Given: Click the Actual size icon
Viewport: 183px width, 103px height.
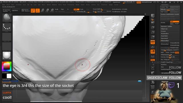Looking at the screenshot, I should [x=153, y=32].
